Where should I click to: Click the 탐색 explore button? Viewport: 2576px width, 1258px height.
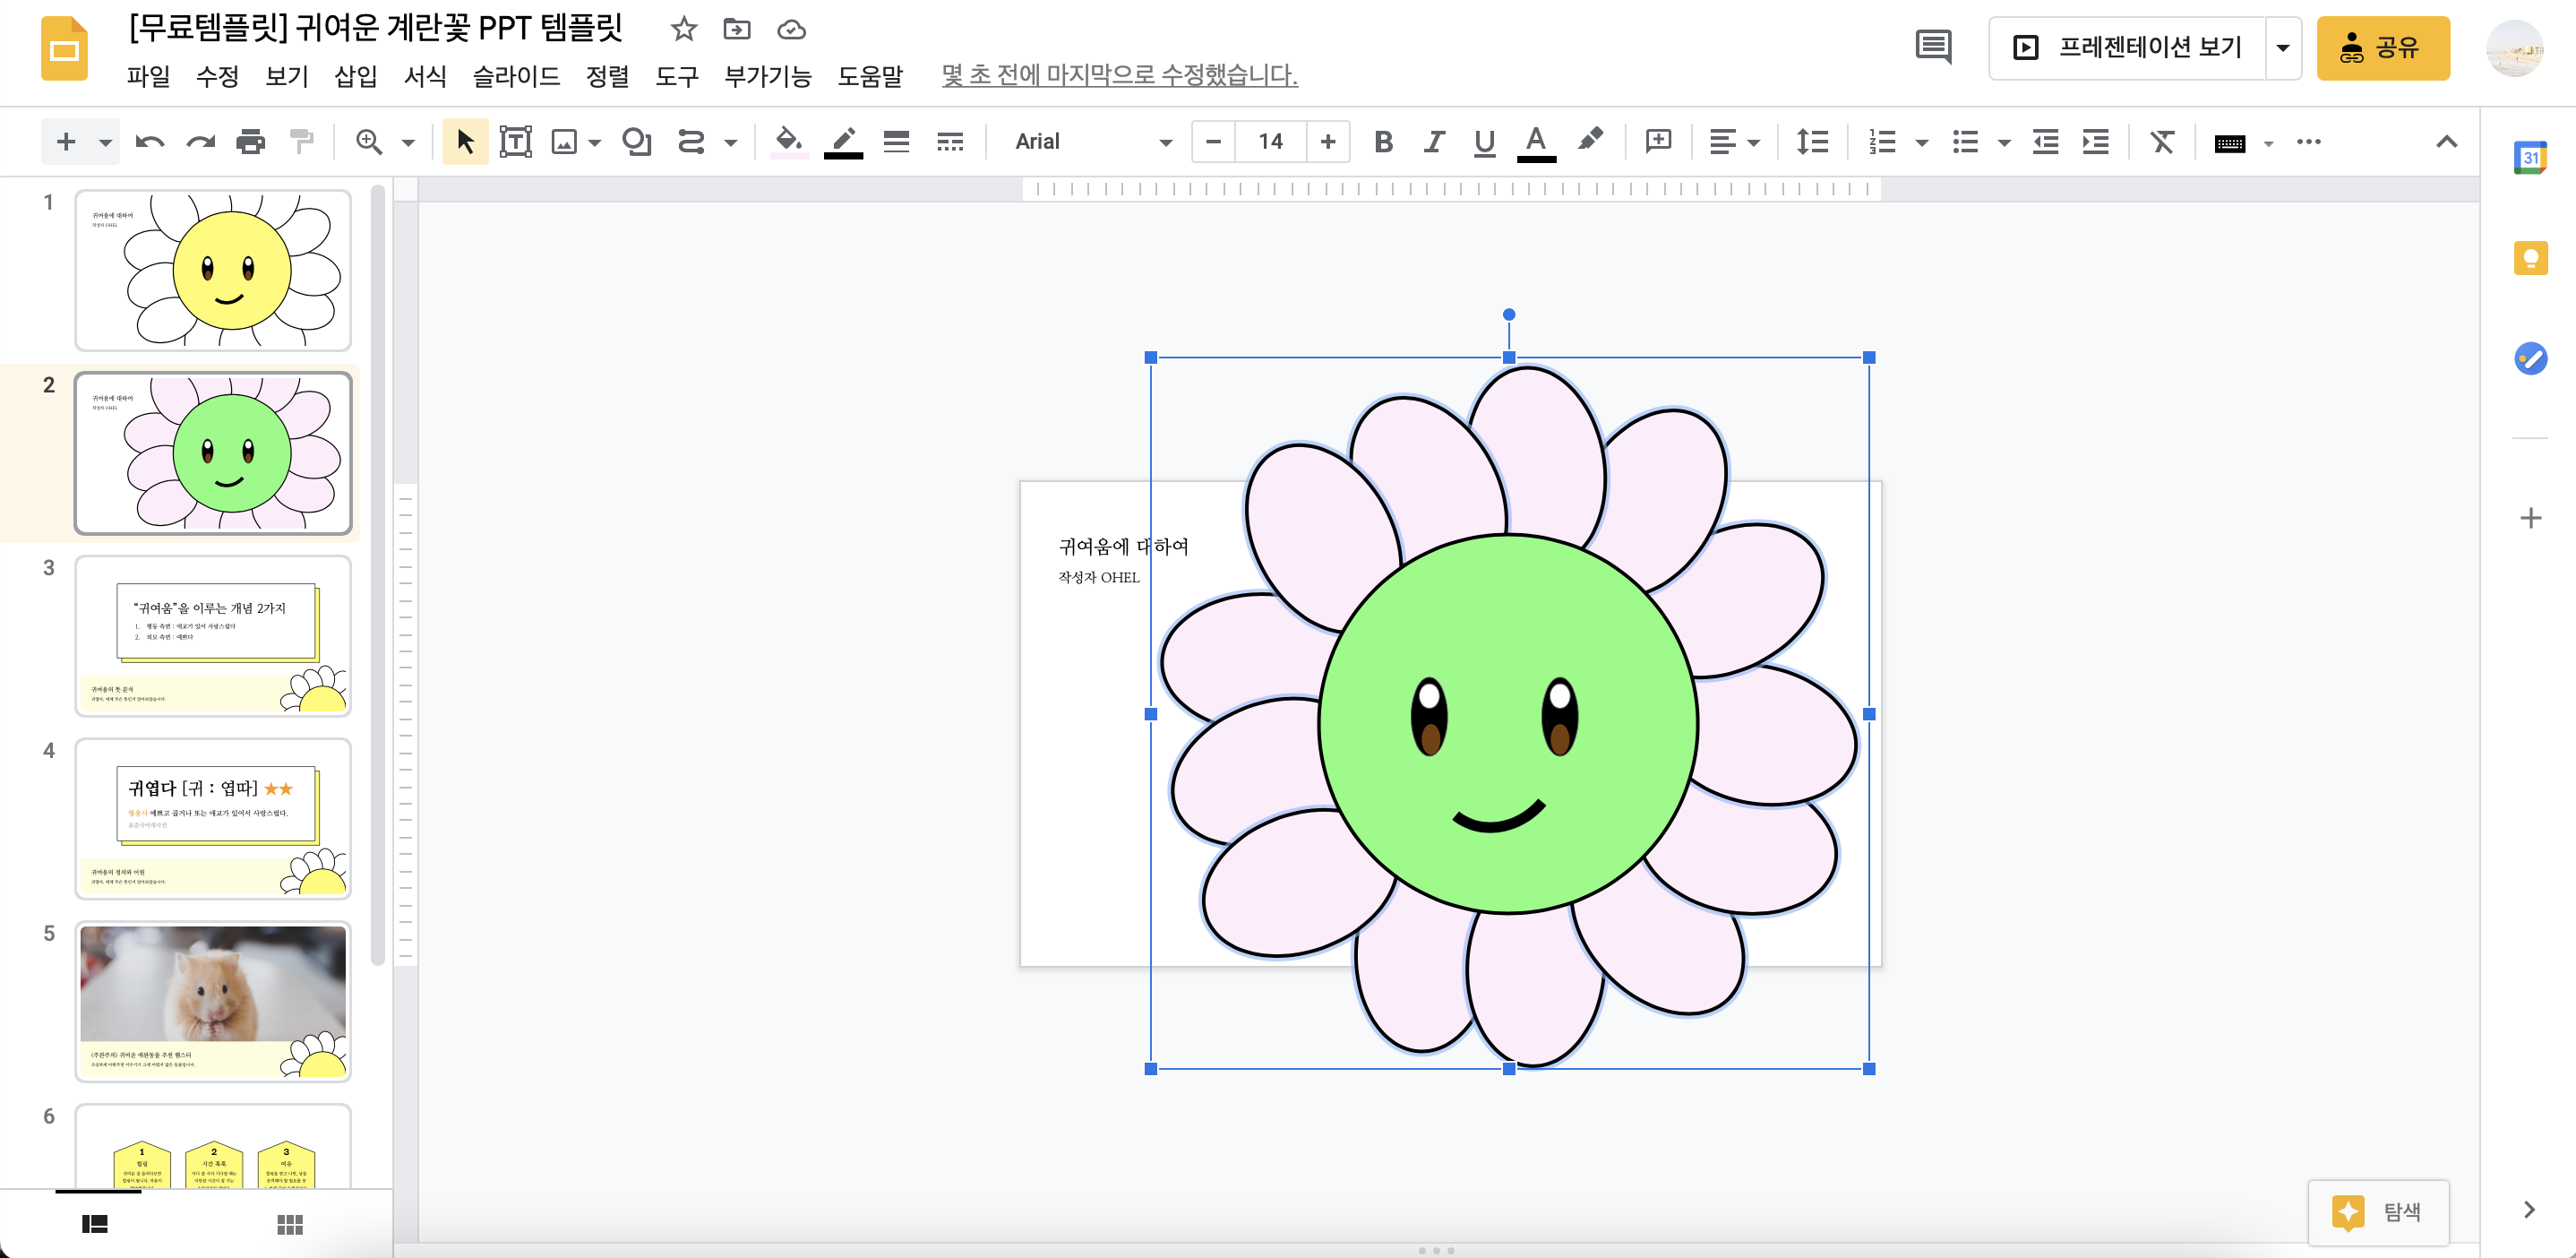[2378, 1211]
